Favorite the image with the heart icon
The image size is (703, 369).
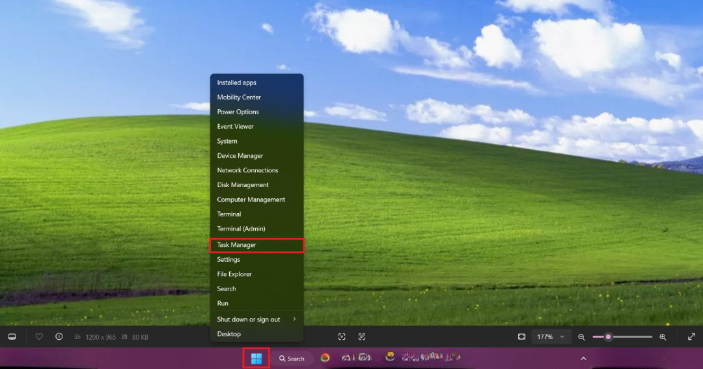click(x=39, y=337)
